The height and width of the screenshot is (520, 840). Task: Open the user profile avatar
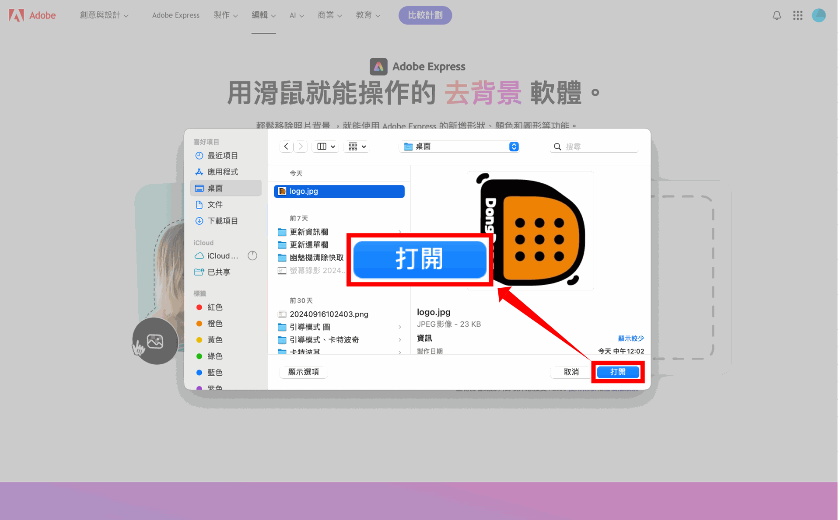click(819, 15)
